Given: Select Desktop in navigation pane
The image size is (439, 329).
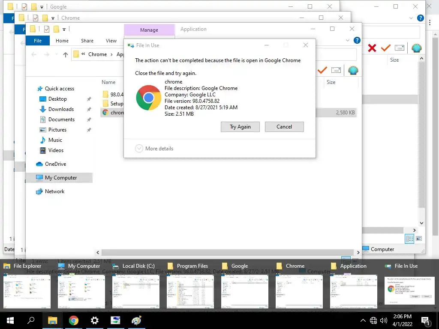Looking at the screenshot, I should 57,99.
